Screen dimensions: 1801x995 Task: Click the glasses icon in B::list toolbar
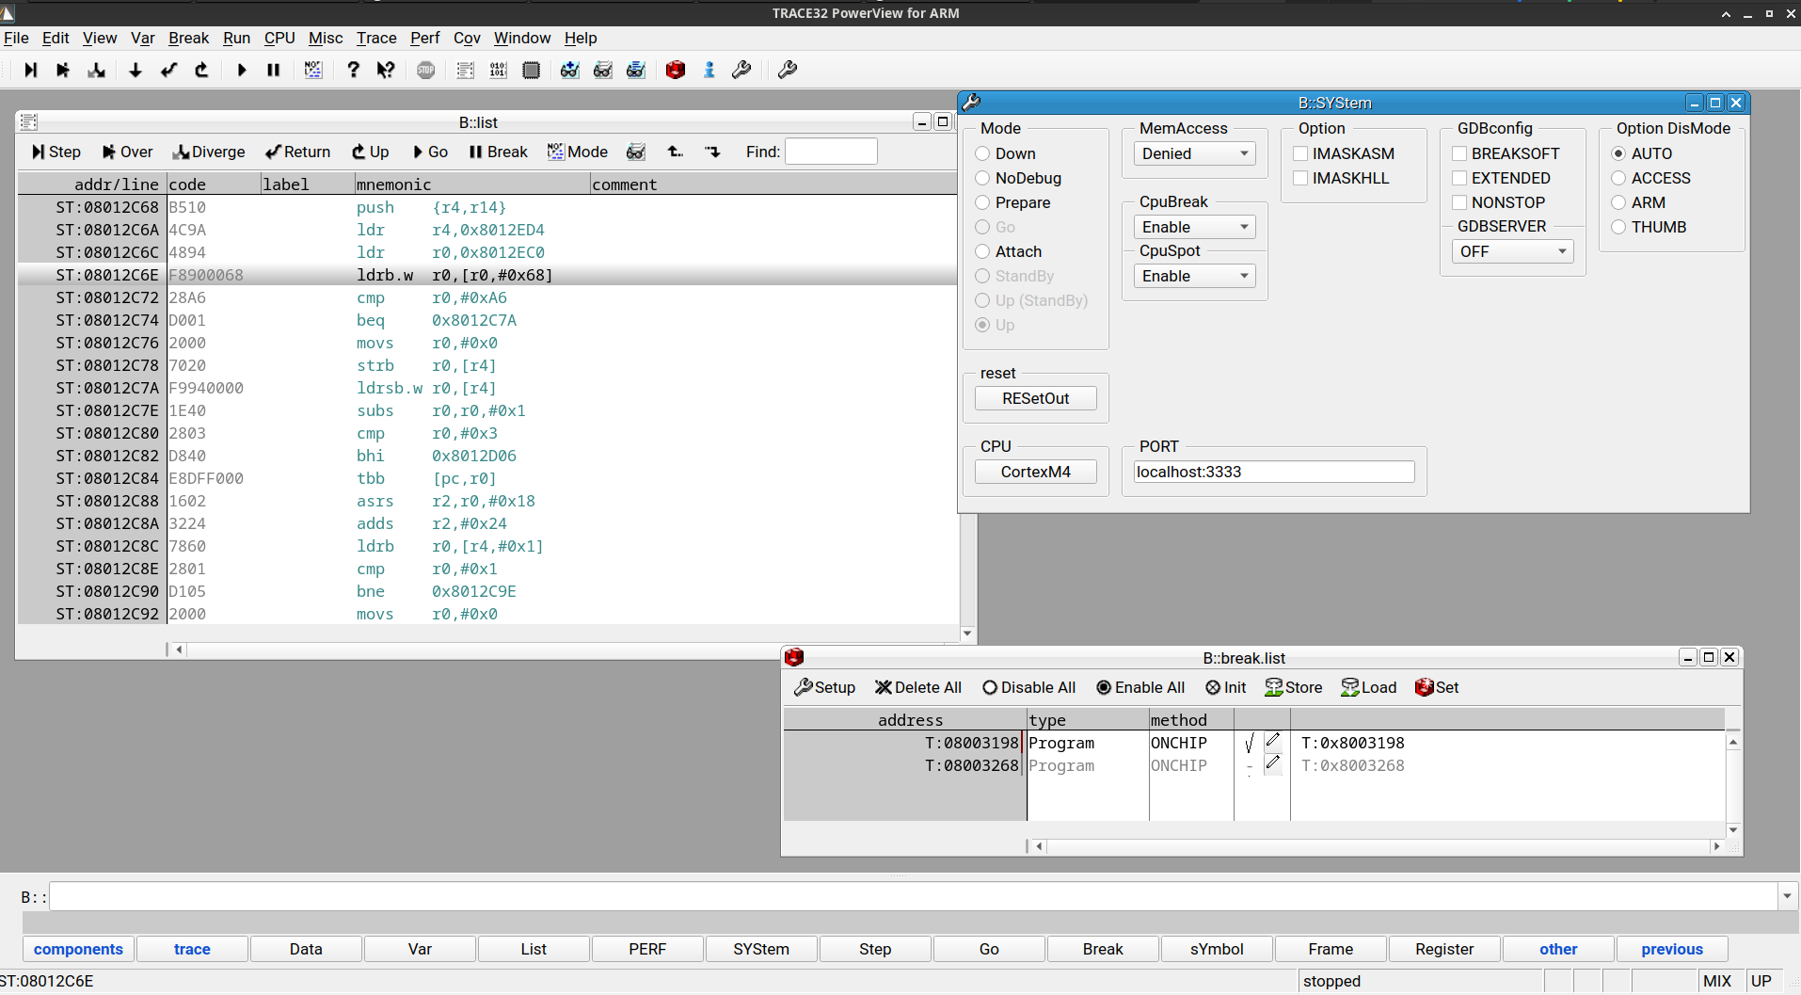pos(636,152)
